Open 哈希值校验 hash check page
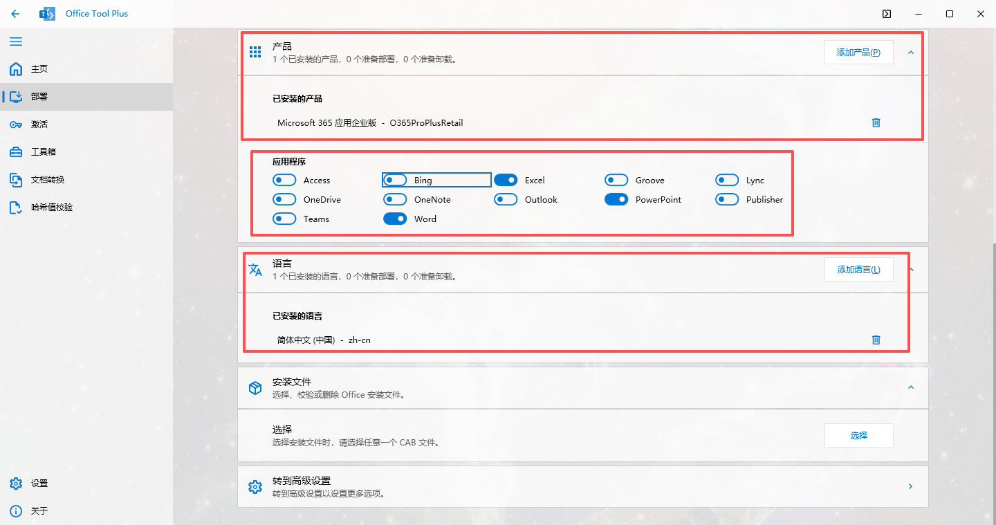 (x=86, y=208)
